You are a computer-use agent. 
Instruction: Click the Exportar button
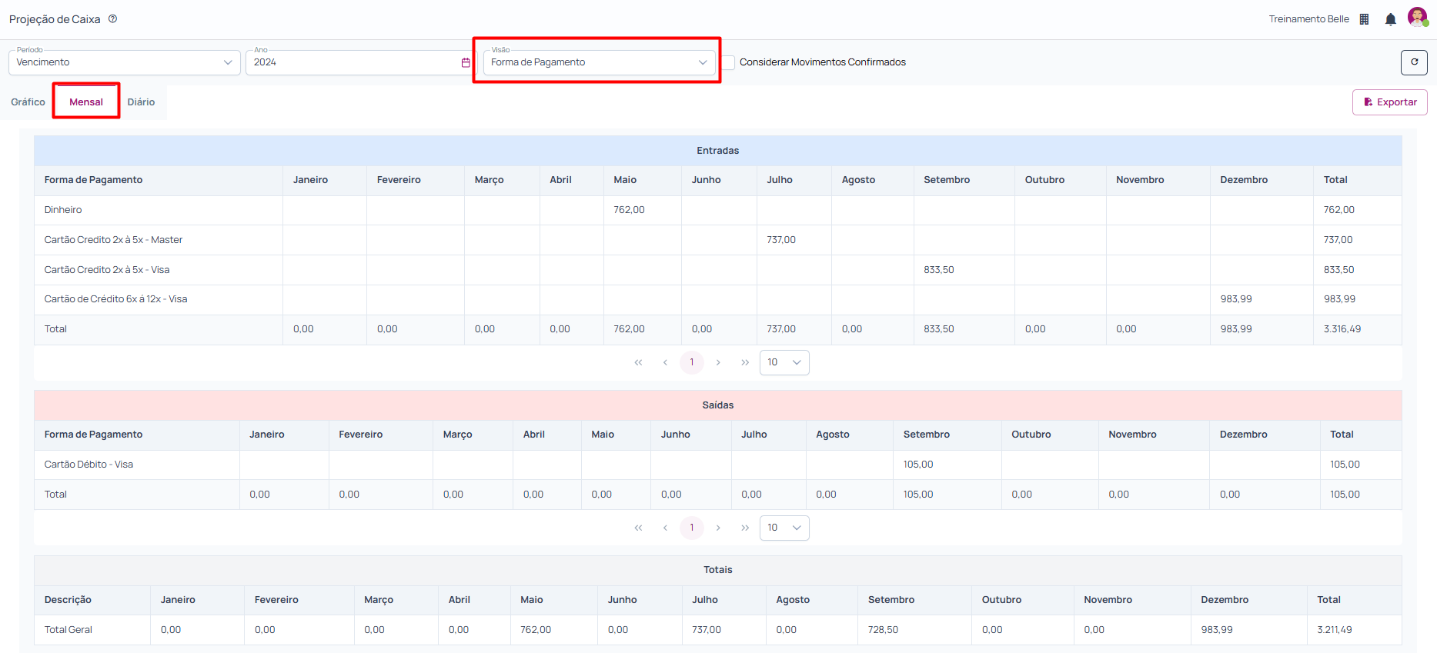tap(1389, 102)
